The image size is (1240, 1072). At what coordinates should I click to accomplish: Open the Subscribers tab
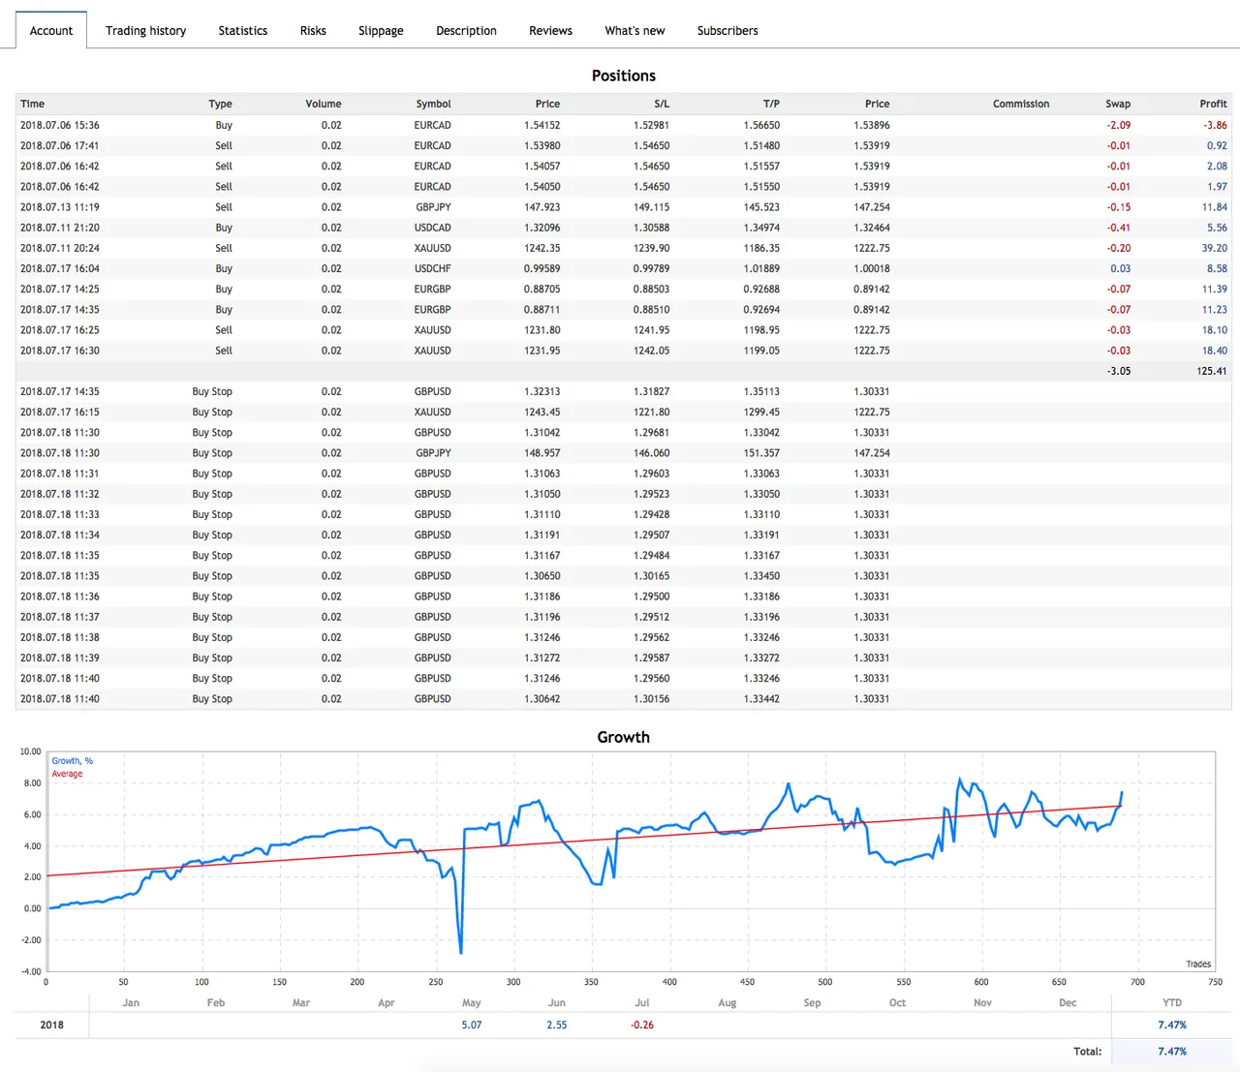pyautogui.click(x=728, y=31)
